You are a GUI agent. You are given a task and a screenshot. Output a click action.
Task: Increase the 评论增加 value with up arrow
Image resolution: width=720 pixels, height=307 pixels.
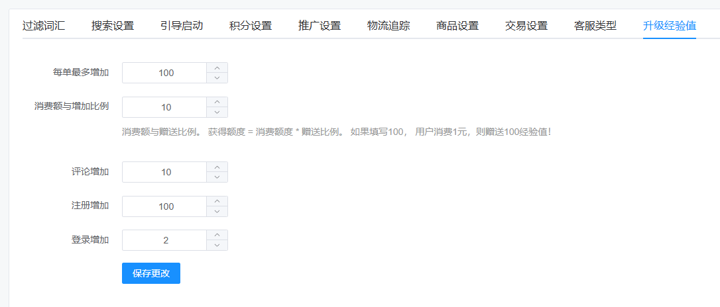[x=217, y=167]
